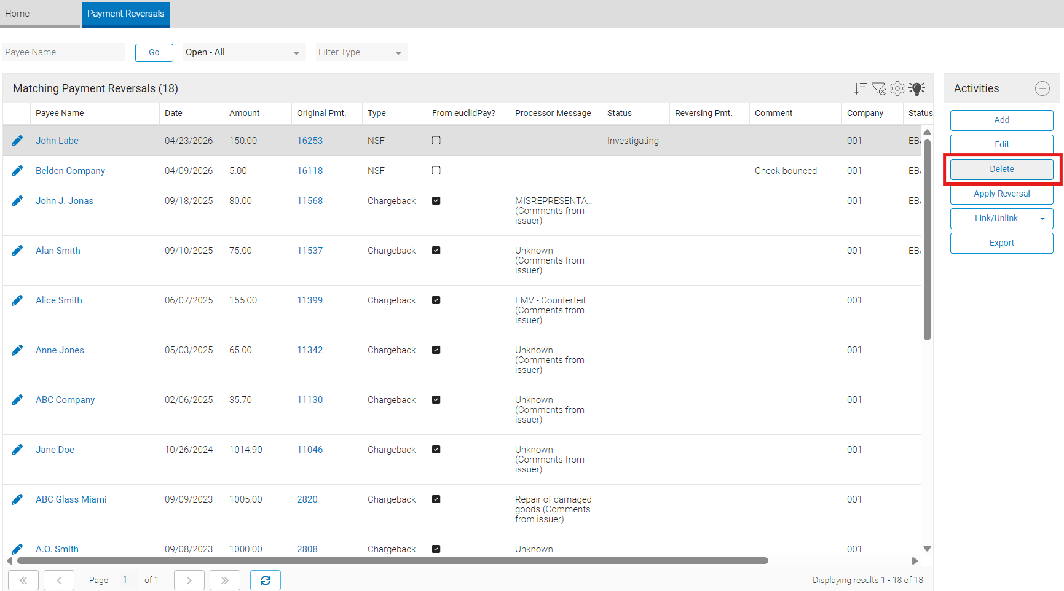Click the pencil edit icon for Belden Company
Viewport: 1064px width, 591px height.
pos(17,171)
